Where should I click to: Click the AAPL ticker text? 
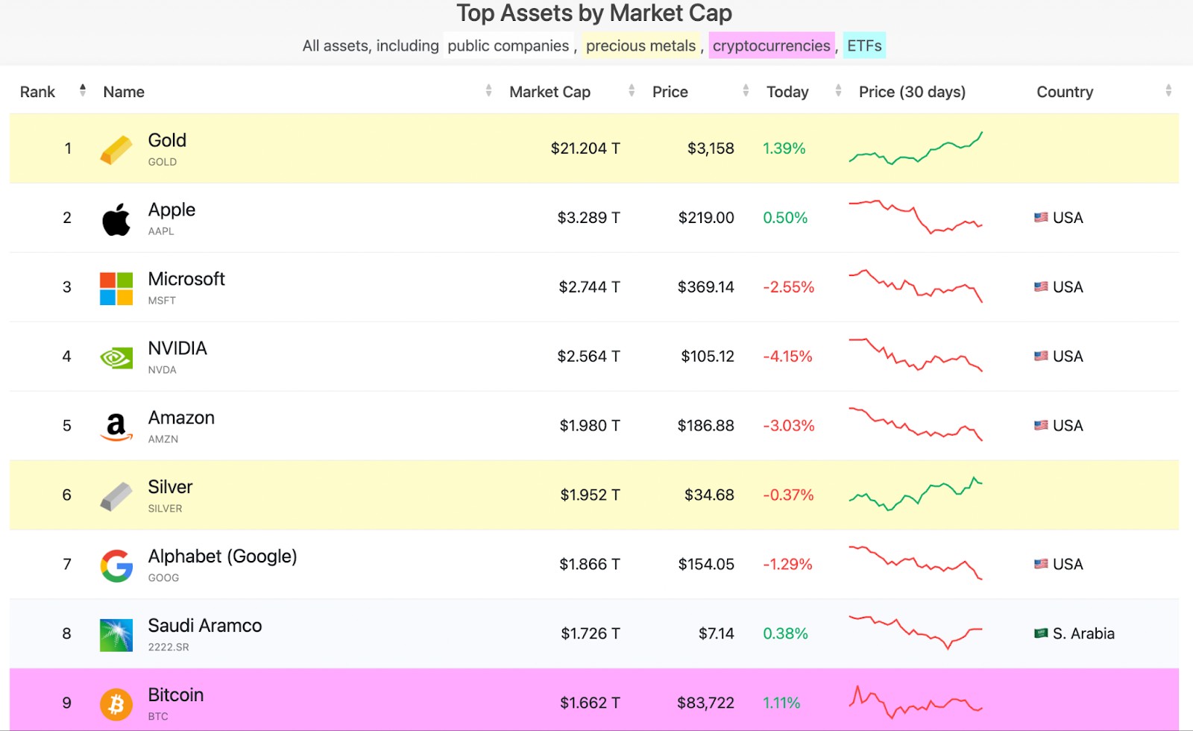[x=161, y=231]
